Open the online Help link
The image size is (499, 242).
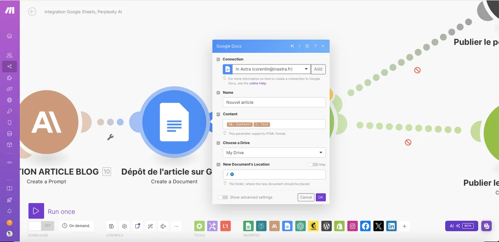pos(257,83)
